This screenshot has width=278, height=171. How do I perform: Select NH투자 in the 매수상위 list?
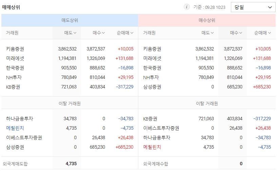click(151, 77)
